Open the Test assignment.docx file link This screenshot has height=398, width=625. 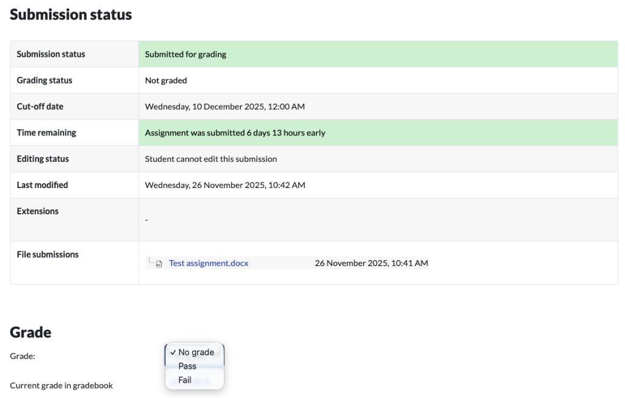(x=208, y=263)
